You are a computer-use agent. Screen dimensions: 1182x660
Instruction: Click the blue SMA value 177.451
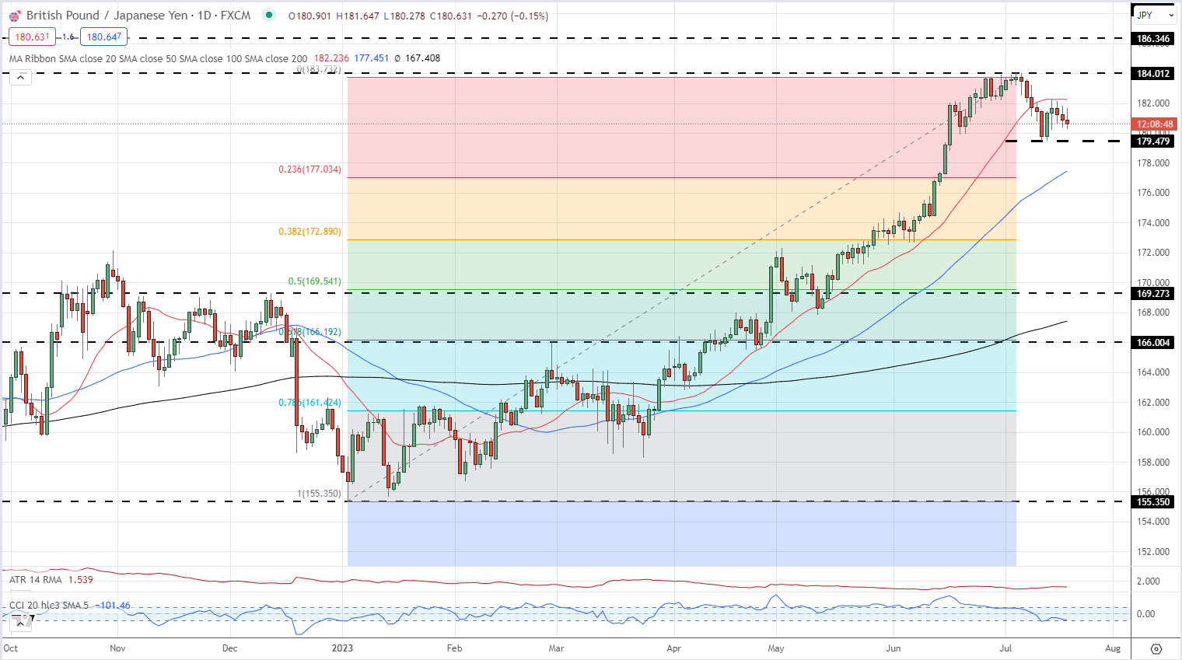point(372,58)
